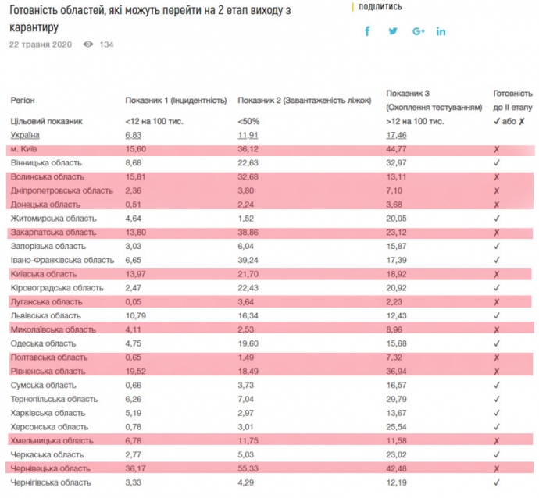
Task: Click the Google+ share icon
Action: coord(418,31)
